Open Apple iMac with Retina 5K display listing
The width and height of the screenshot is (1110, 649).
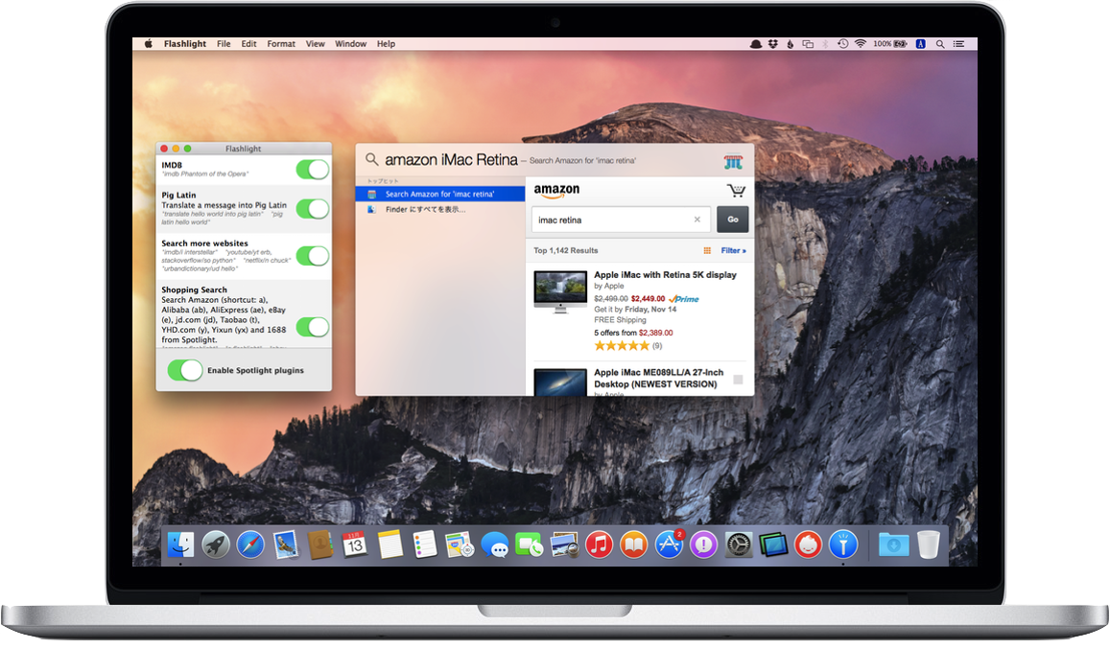[x=666, y=274]
